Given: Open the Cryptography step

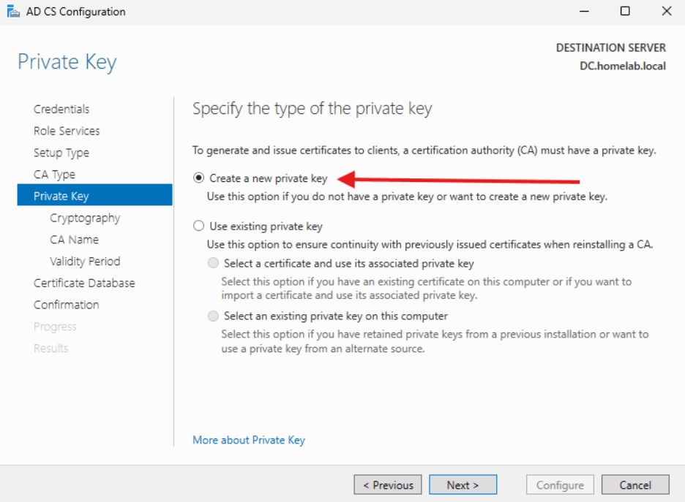Looking at the screenshot, I should click(x=85, y=218).
